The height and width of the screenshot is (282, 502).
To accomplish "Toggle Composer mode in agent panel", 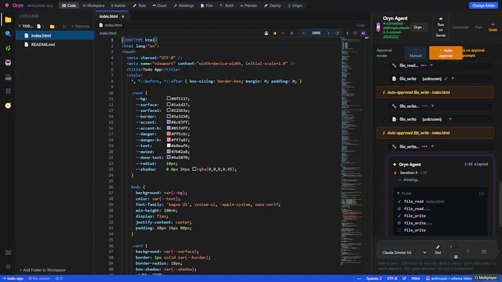I will pos(461,28).
